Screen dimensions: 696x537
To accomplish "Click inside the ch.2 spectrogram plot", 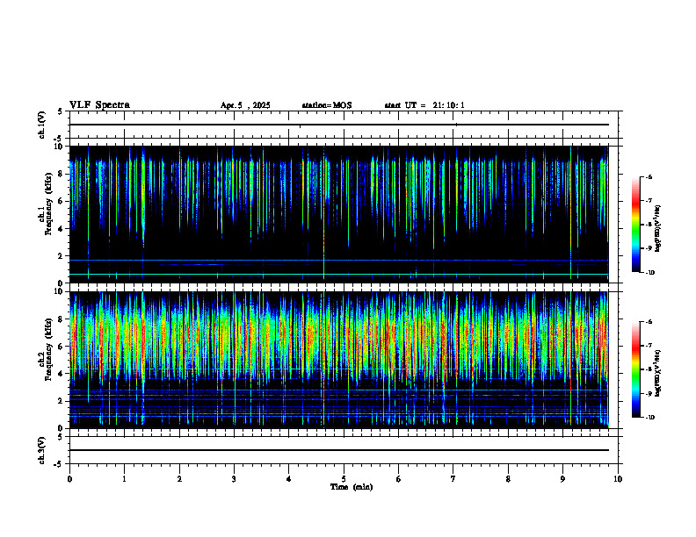I will coord(338,360).
